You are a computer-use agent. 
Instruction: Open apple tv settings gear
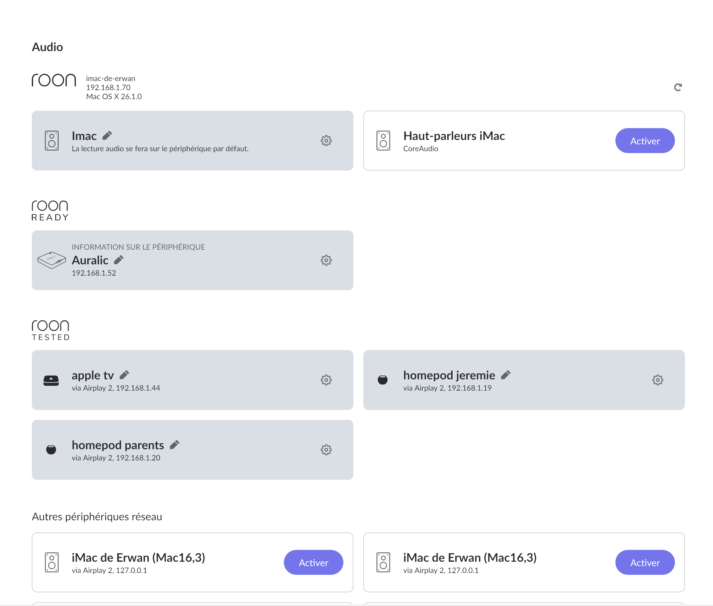coord(326,380)
